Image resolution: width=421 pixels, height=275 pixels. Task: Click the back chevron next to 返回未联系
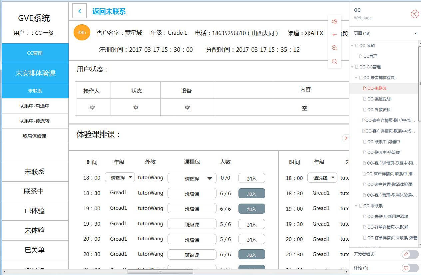[80, 11]
